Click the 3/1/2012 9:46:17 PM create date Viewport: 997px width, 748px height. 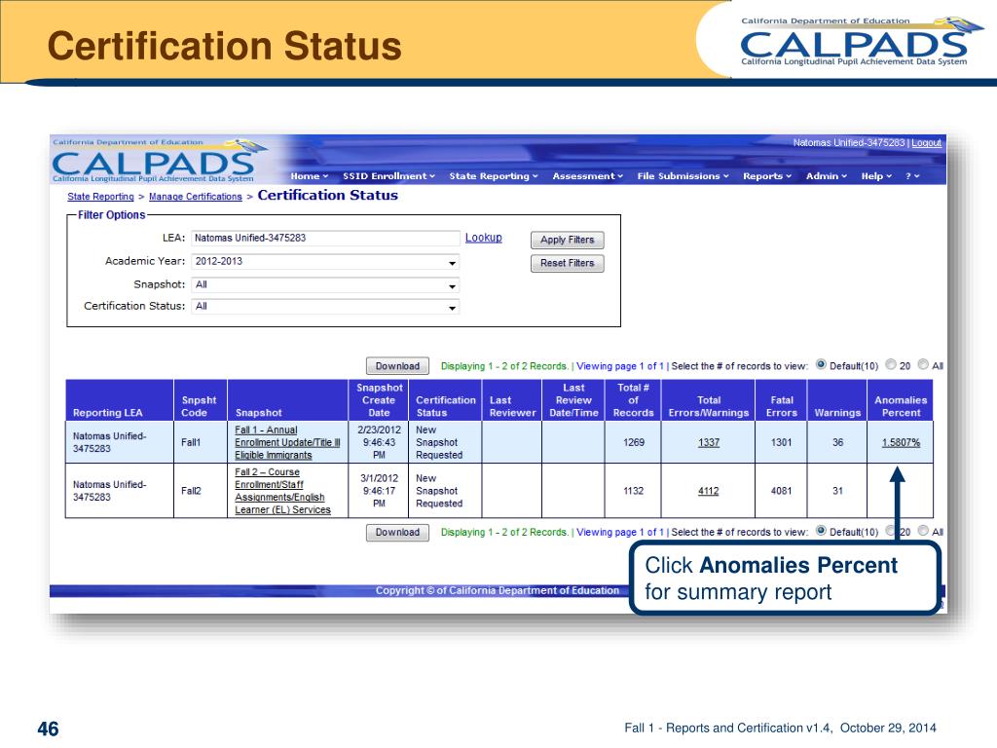[x=379, y=491]
